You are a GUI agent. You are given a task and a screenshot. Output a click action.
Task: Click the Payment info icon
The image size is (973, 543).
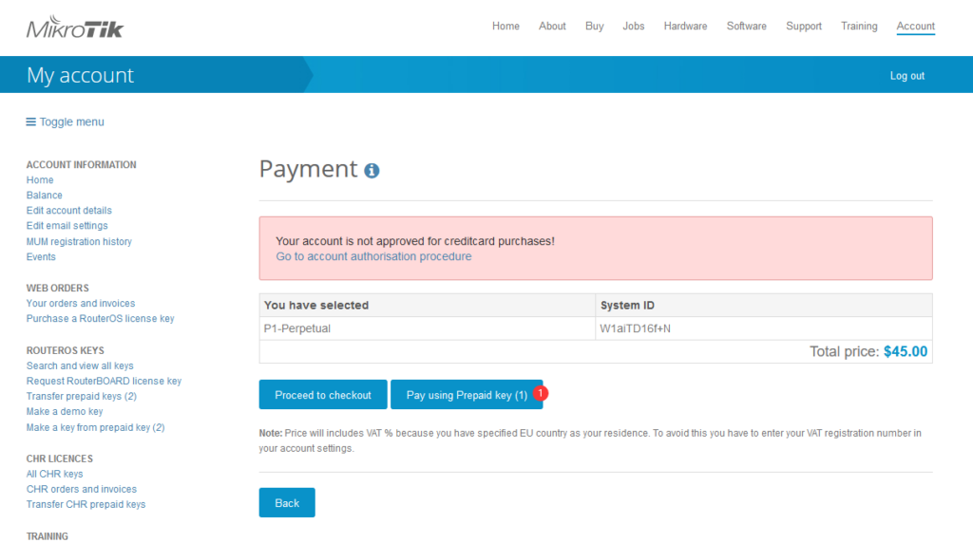tap(372, 171)
